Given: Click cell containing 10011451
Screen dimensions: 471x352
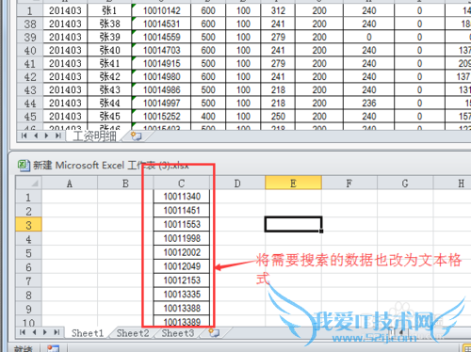Looking at the screenshot, I should (x=182, y=211).
